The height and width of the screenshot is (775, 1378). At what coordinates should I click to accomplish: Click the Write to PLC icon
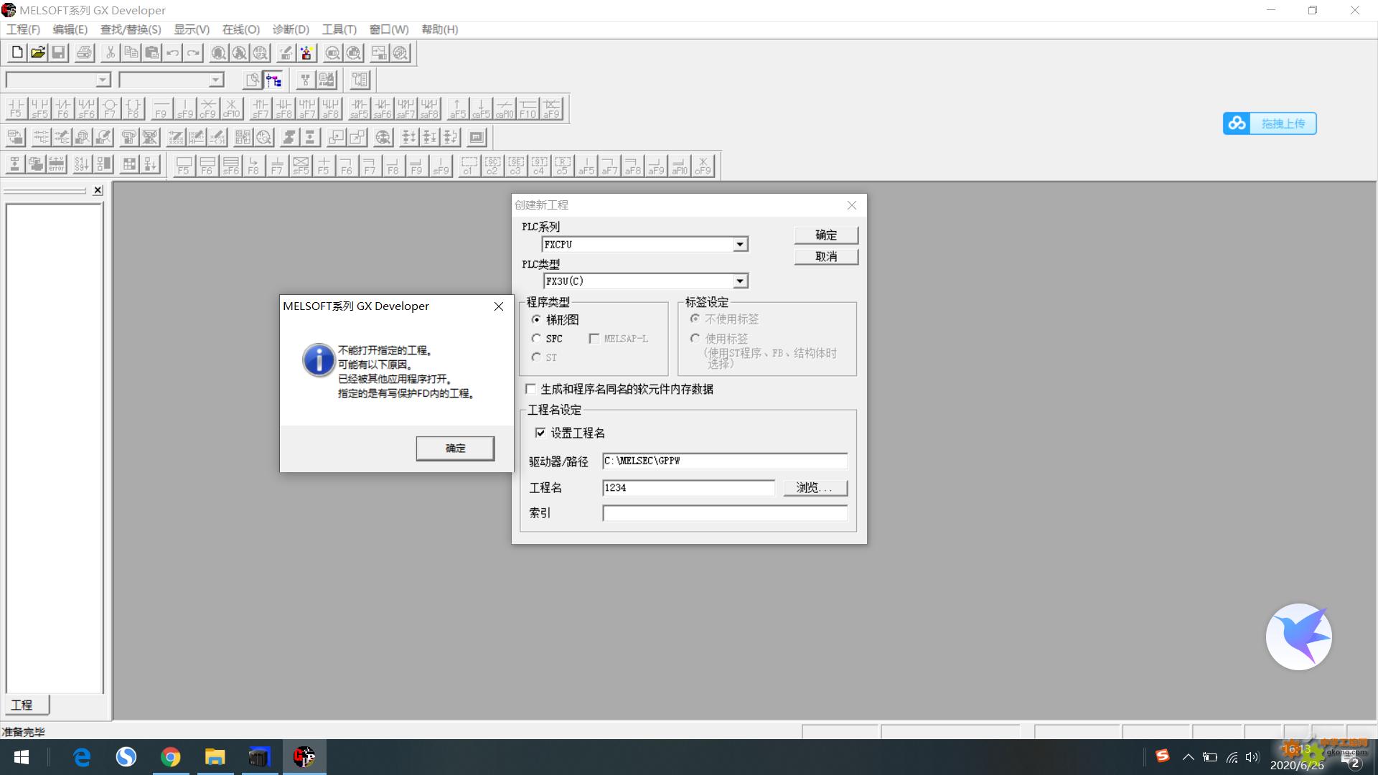point(286,52)
